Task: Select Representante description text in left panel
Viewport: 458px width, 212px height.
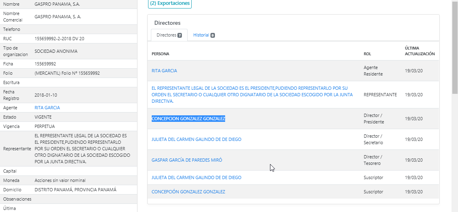Action: (82, 149)
